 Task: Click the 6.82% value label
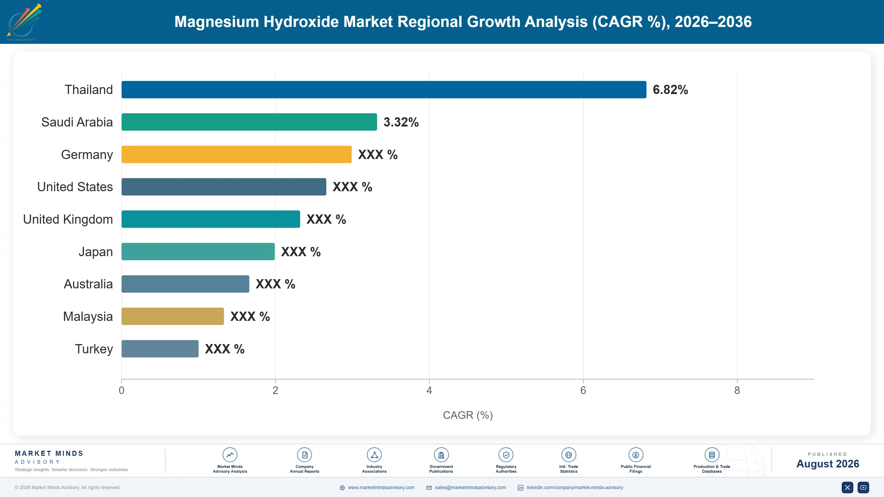pyautogui.click(x=670, y=90)
